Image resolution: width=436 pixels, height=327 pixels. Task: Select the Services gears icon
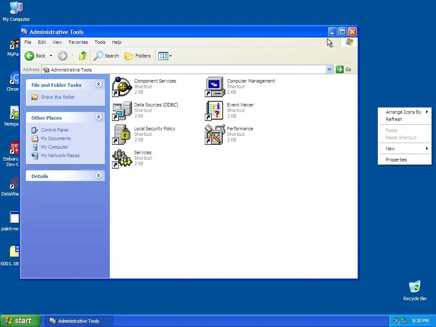click(122, 158)
